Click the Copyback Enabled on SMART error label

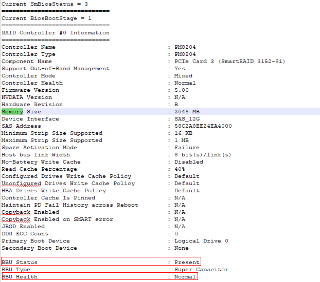click(57, 219)
